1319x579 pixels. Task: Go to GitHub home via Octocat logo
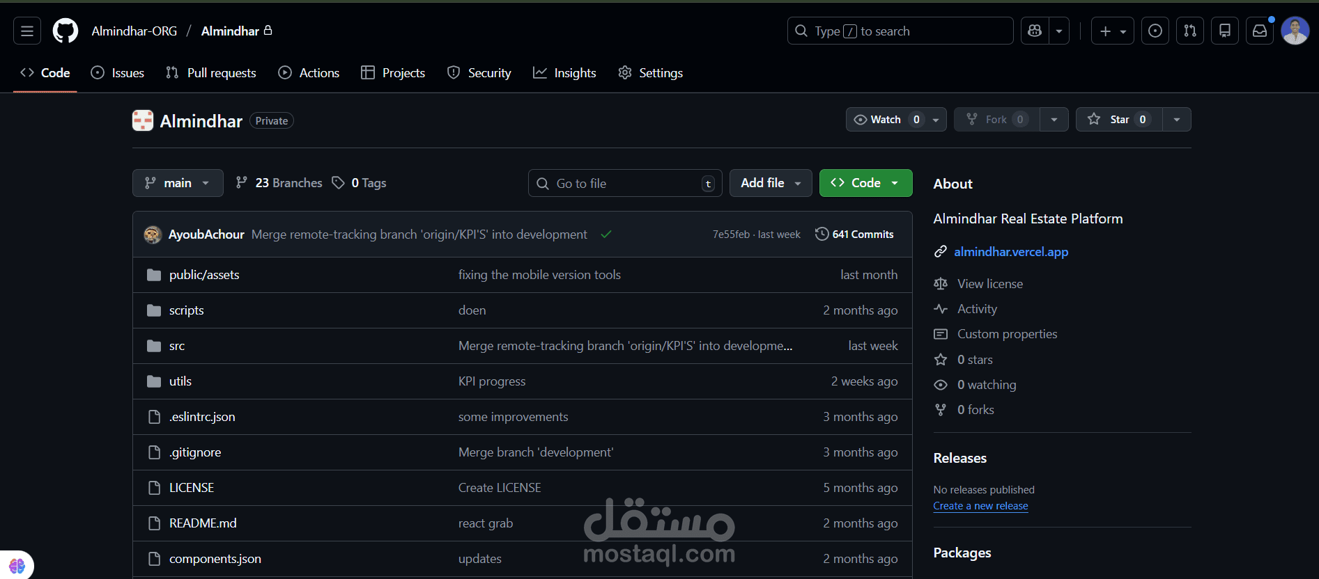(65, 31)
